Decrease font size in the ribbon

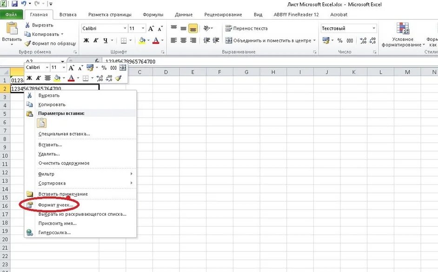(x=160, y=28)
